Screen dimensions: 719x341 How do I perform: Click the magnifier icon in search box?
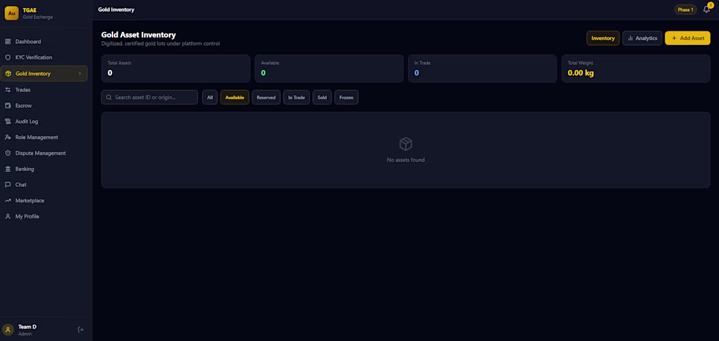(109, 97)
